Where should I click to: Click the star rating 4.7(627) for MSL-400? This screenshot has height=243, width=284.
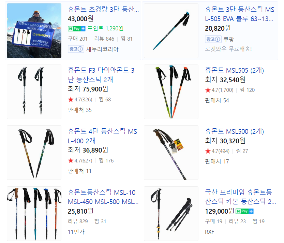pos(80,161)
